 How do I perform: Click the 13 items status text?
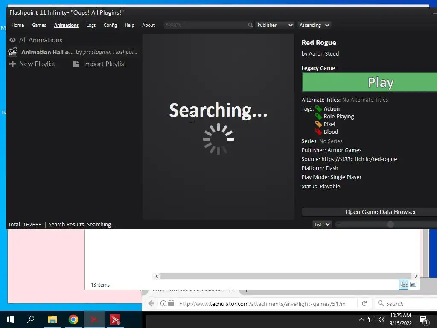(100, 285)
